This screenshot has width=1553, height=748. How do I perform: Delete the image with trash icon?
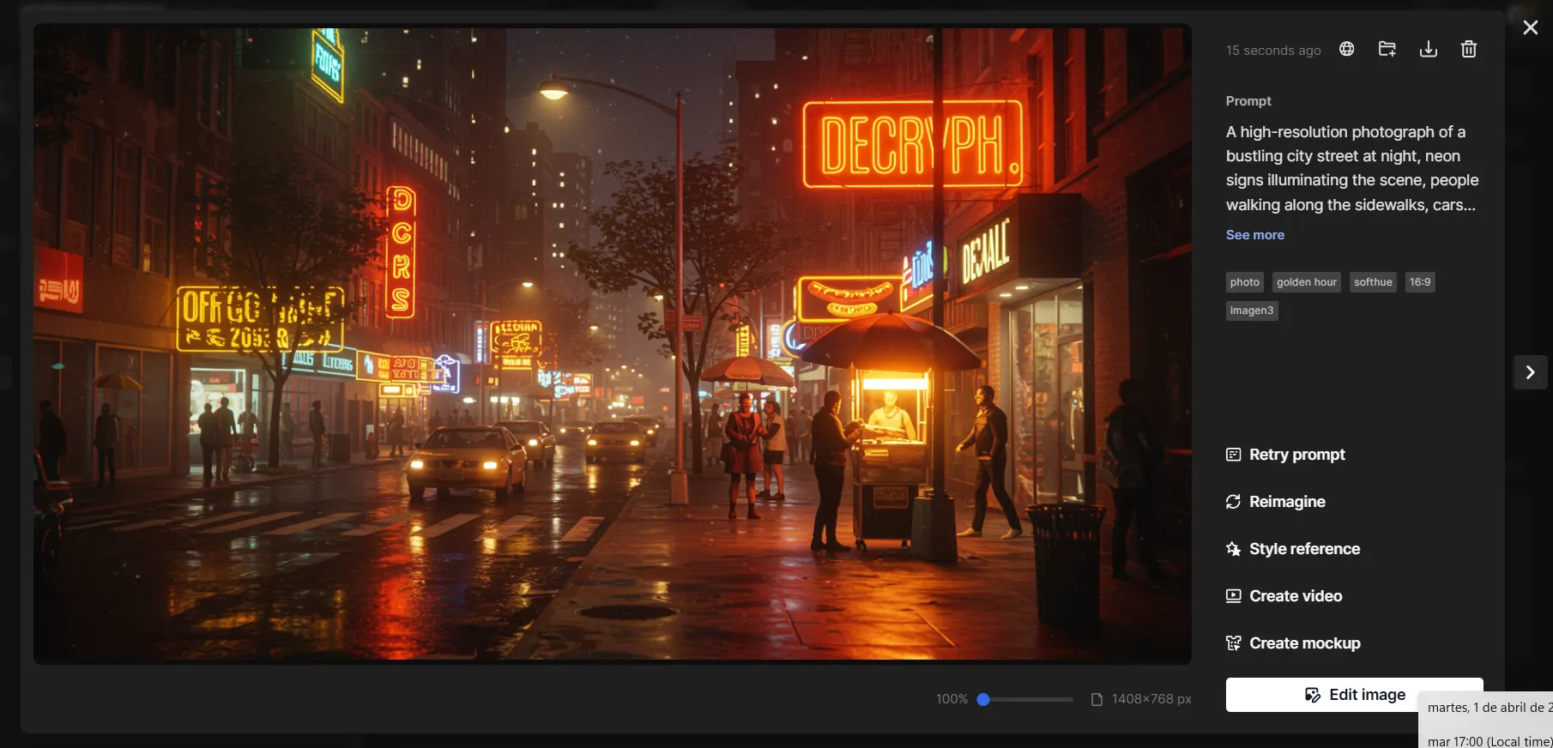click(1469, 49)
